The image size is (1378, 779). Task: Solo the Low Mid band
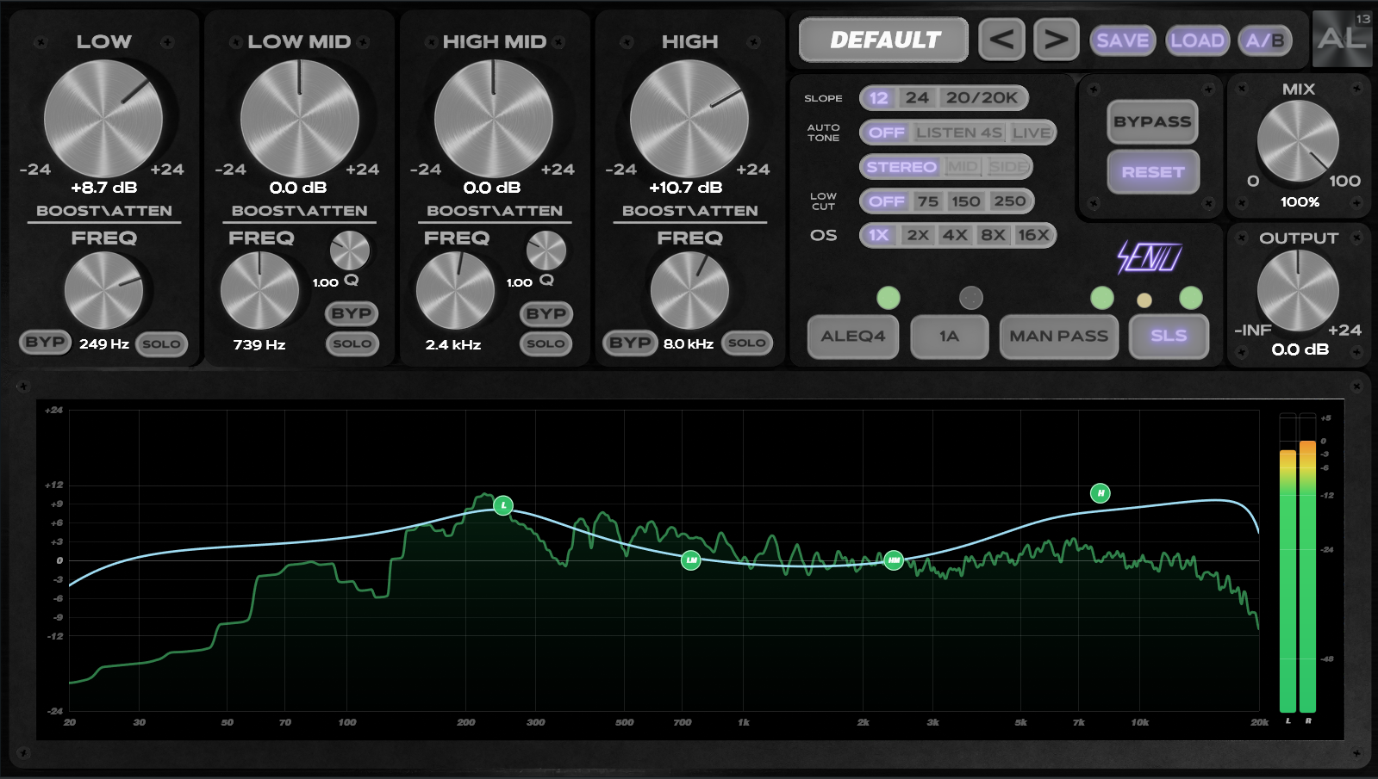pos(352,343)
